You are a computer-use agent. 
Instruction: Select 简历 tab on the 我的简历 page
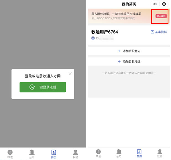click(139, 153)
